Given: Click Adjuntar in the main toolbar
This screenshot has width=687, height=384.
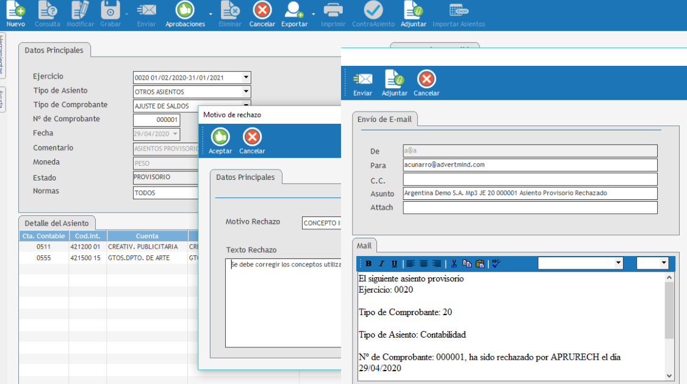Looking at the screenshot, I should point(414,10).
